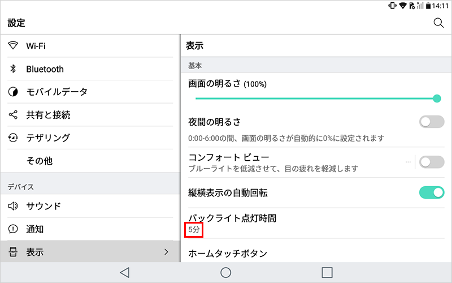Open the モバイルデータ settings entry
452x283 pixels.
coord(90,92)
